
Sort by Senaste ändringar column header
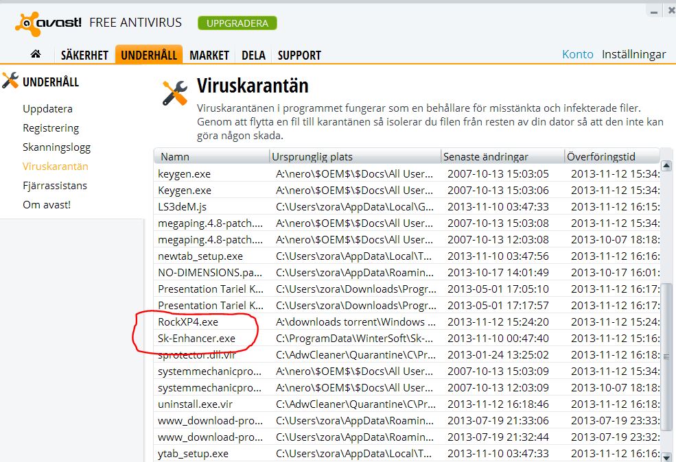(x=502, y=156)
